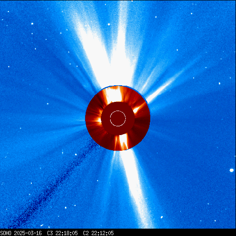Click the white solar disk outline circle

(118, 118)
